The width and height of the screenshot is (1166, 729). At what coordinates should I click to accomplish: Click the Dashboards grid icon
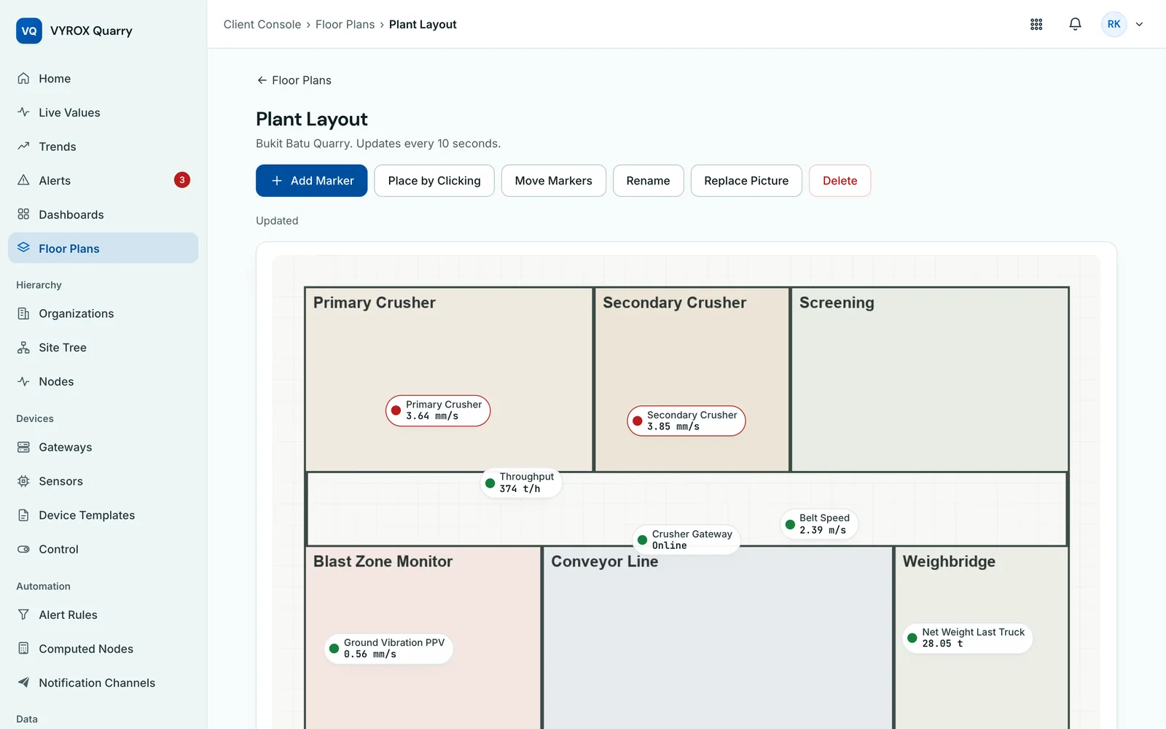tap(23, 214)
